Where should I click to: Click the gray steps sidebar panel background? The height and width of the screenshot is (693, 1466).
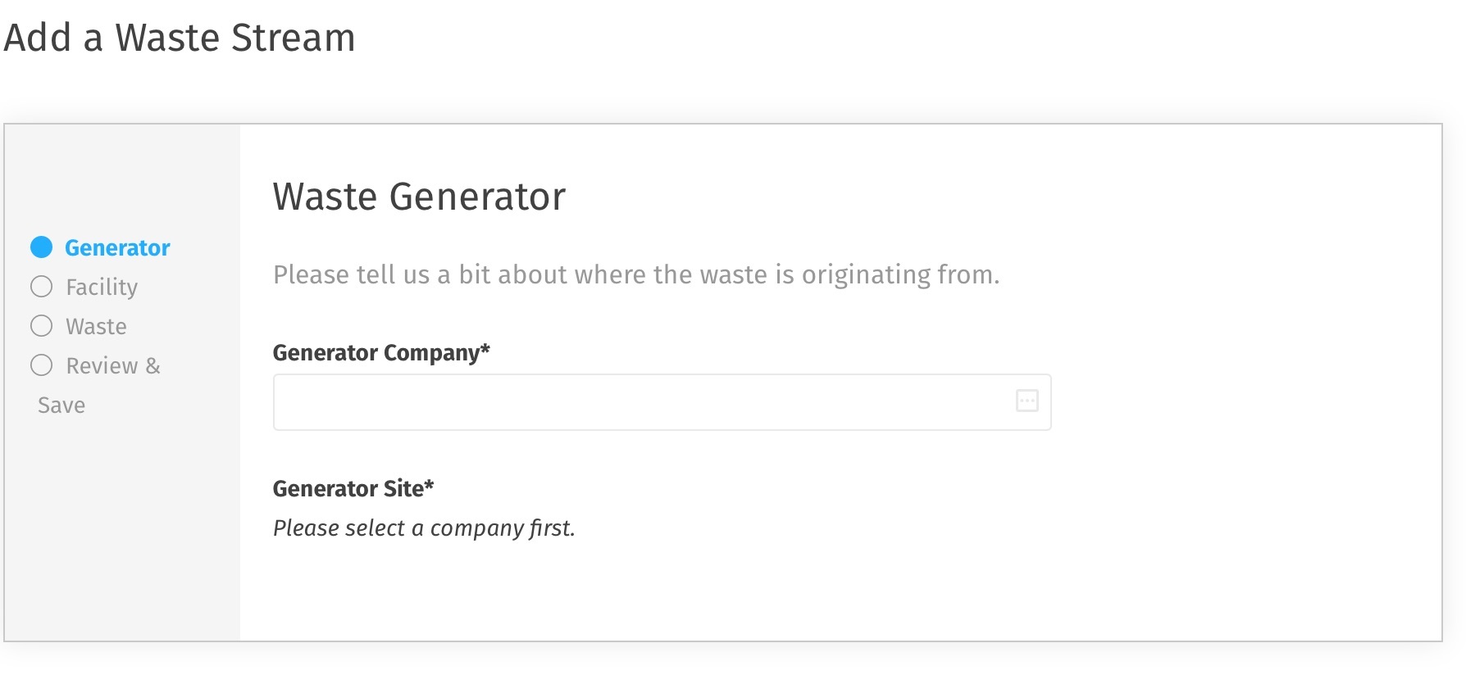(x=122, y=532)
